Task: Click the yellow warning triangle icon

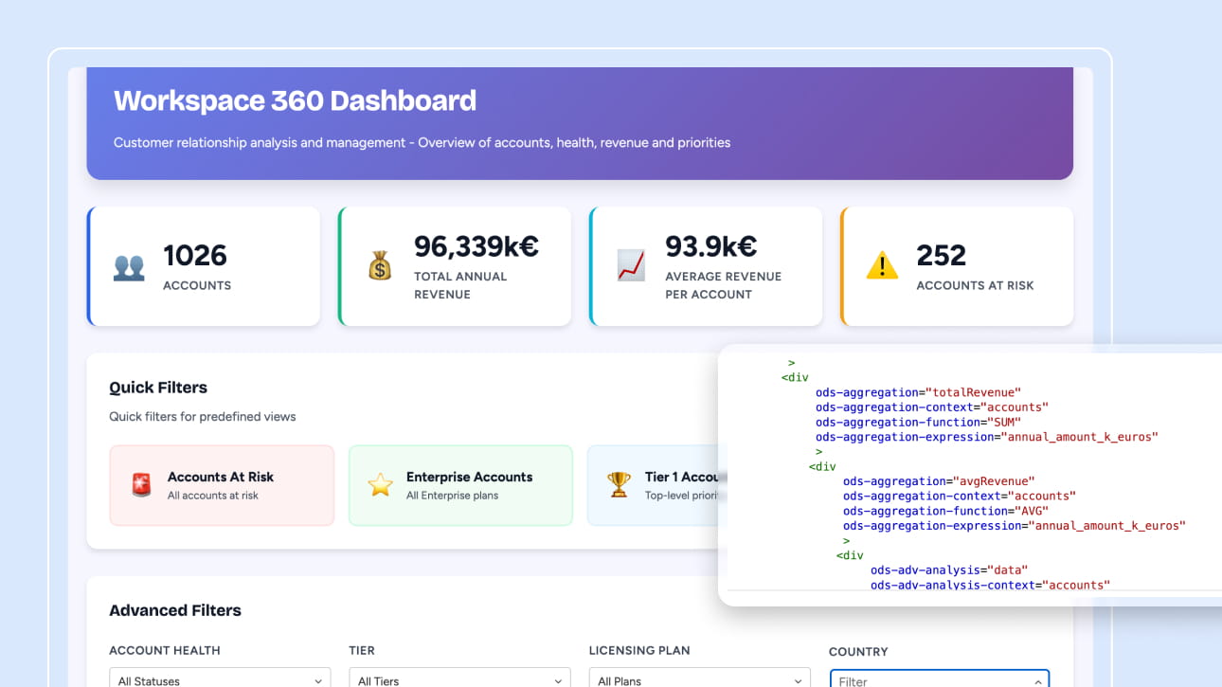Action: click(x=882, y=266)
